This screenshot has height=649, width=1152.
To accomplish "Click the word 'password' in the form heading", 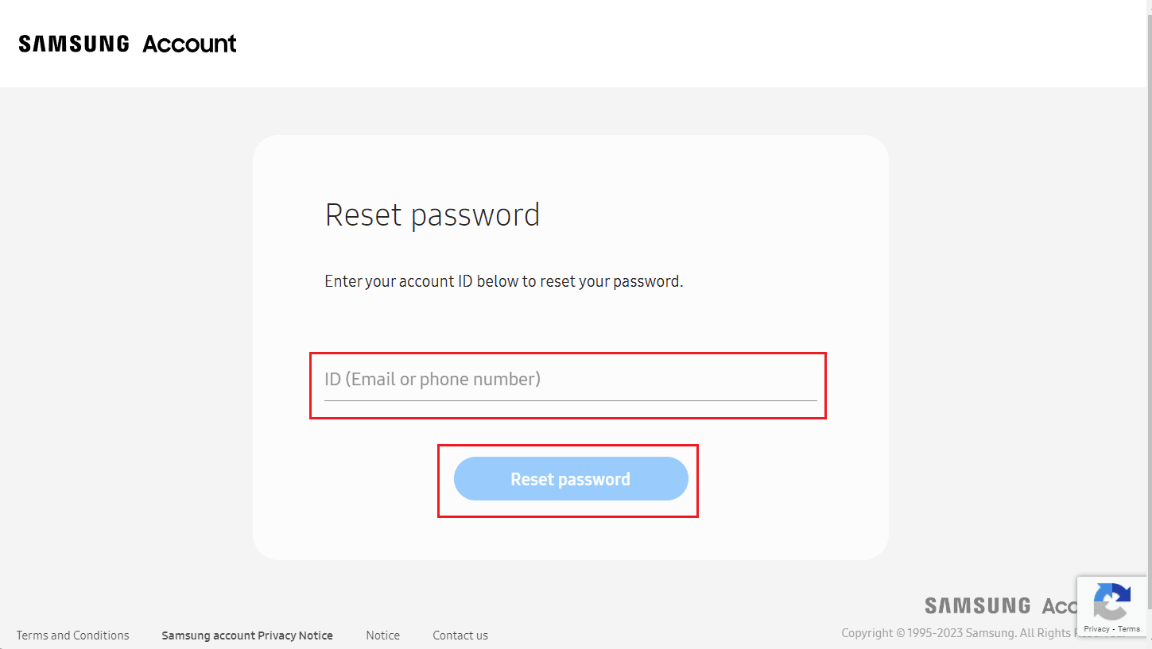I will point(475,215).
